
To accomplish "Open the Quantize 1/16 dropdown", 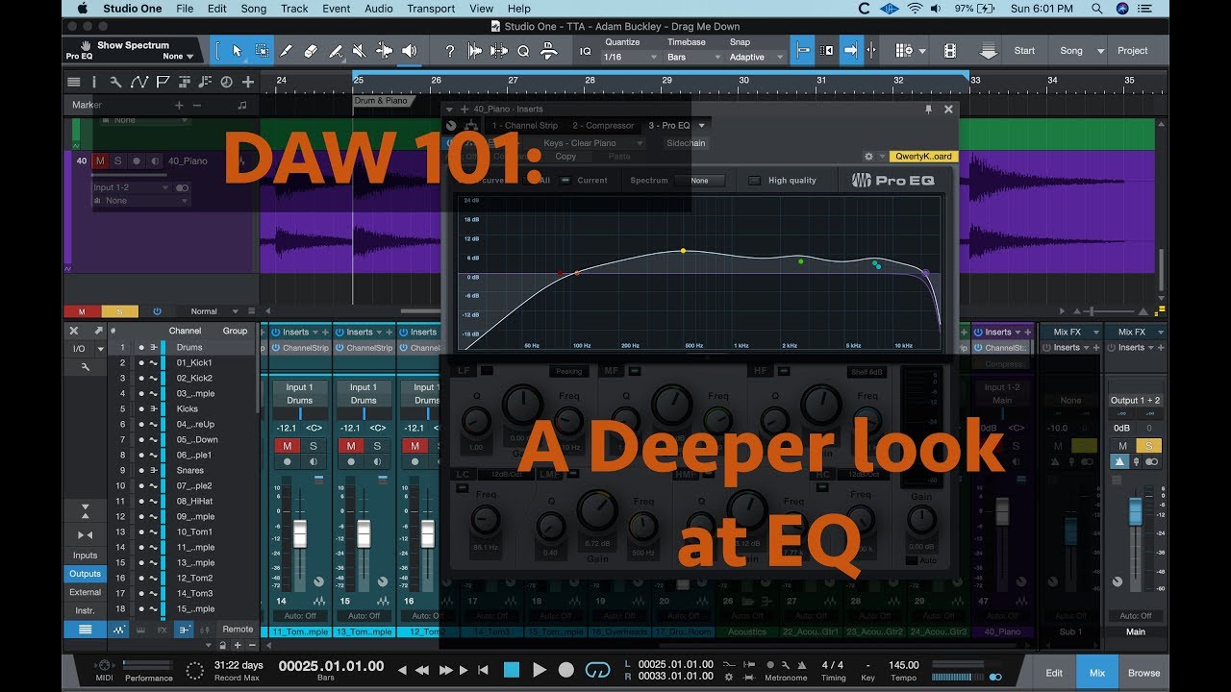I will 630,58.
